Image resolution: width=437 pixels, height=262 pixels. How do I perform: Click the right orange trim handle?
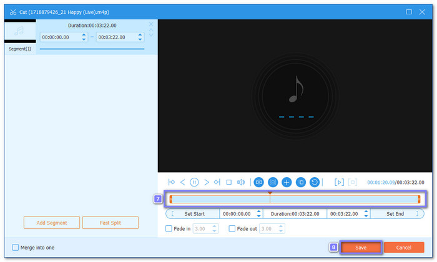419,199
